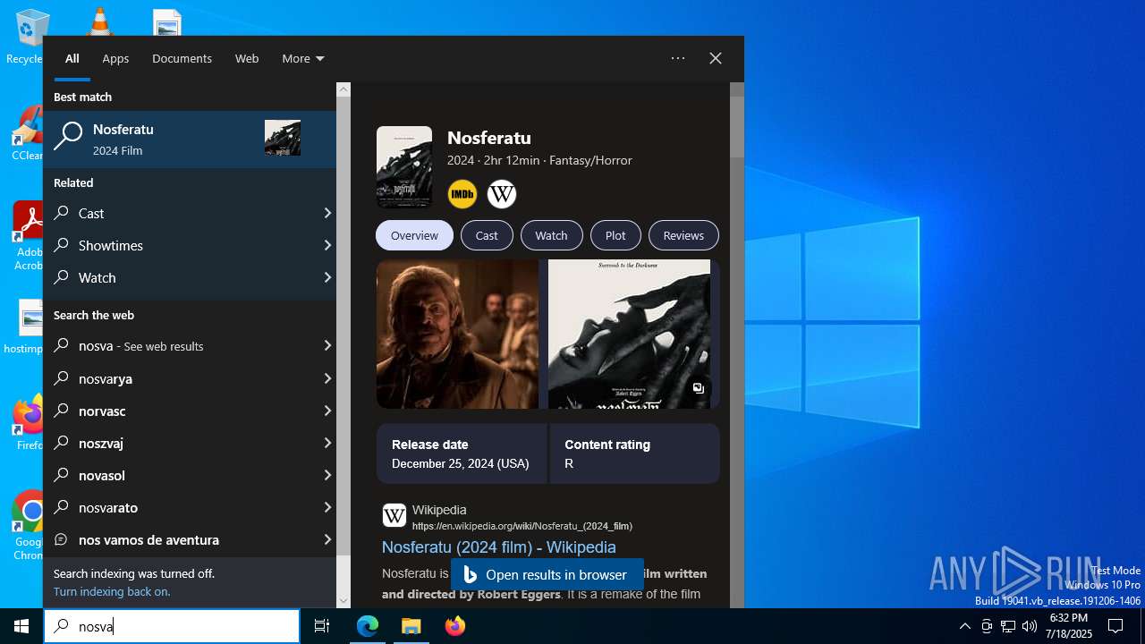Expand the nosvarya suggestion arrow
The height and width of the screenshot is (644, 1145).
click(x=327, y=378)
